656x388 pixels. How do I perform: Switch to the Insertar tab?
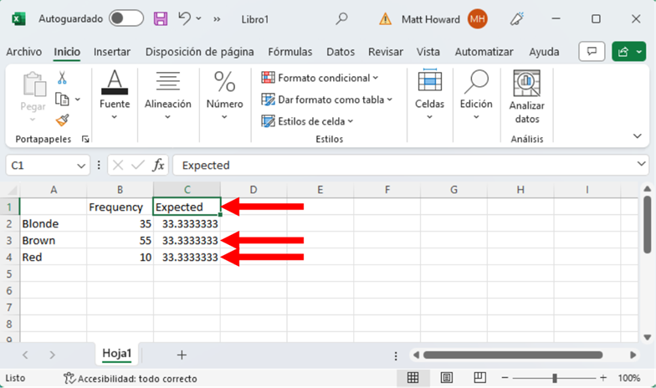click(111, 52)
